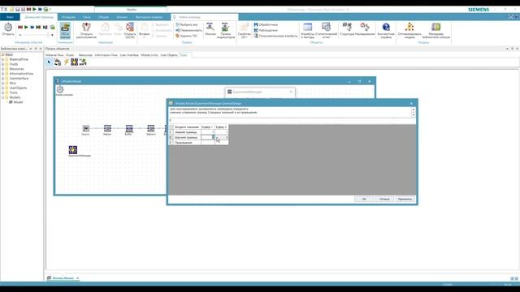The width and height of the screenshot is (520, 292).
Task: Click upper bound cell under Buffer 1 column
Action: tap(208, 137)
